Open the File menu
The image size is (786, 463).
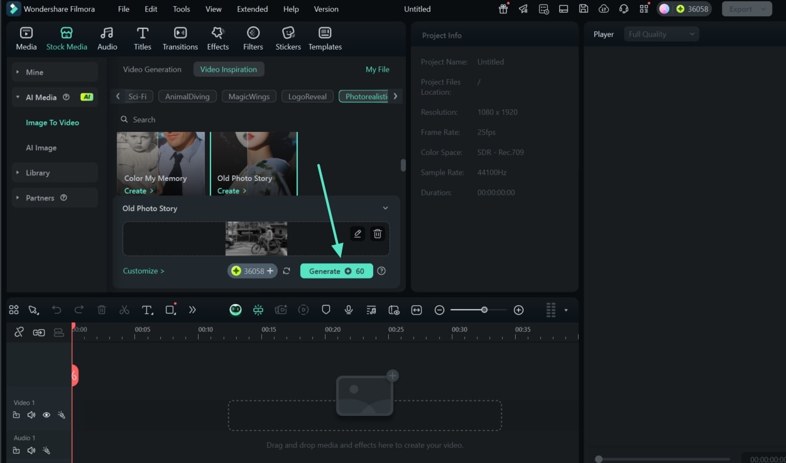[124, 9]
